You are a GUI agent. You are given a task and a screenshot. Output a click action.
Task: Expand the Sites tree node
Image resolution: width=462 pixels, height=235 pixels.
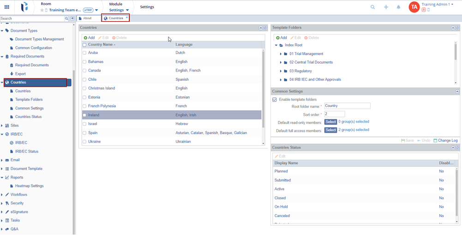click(x=2, y=125)
